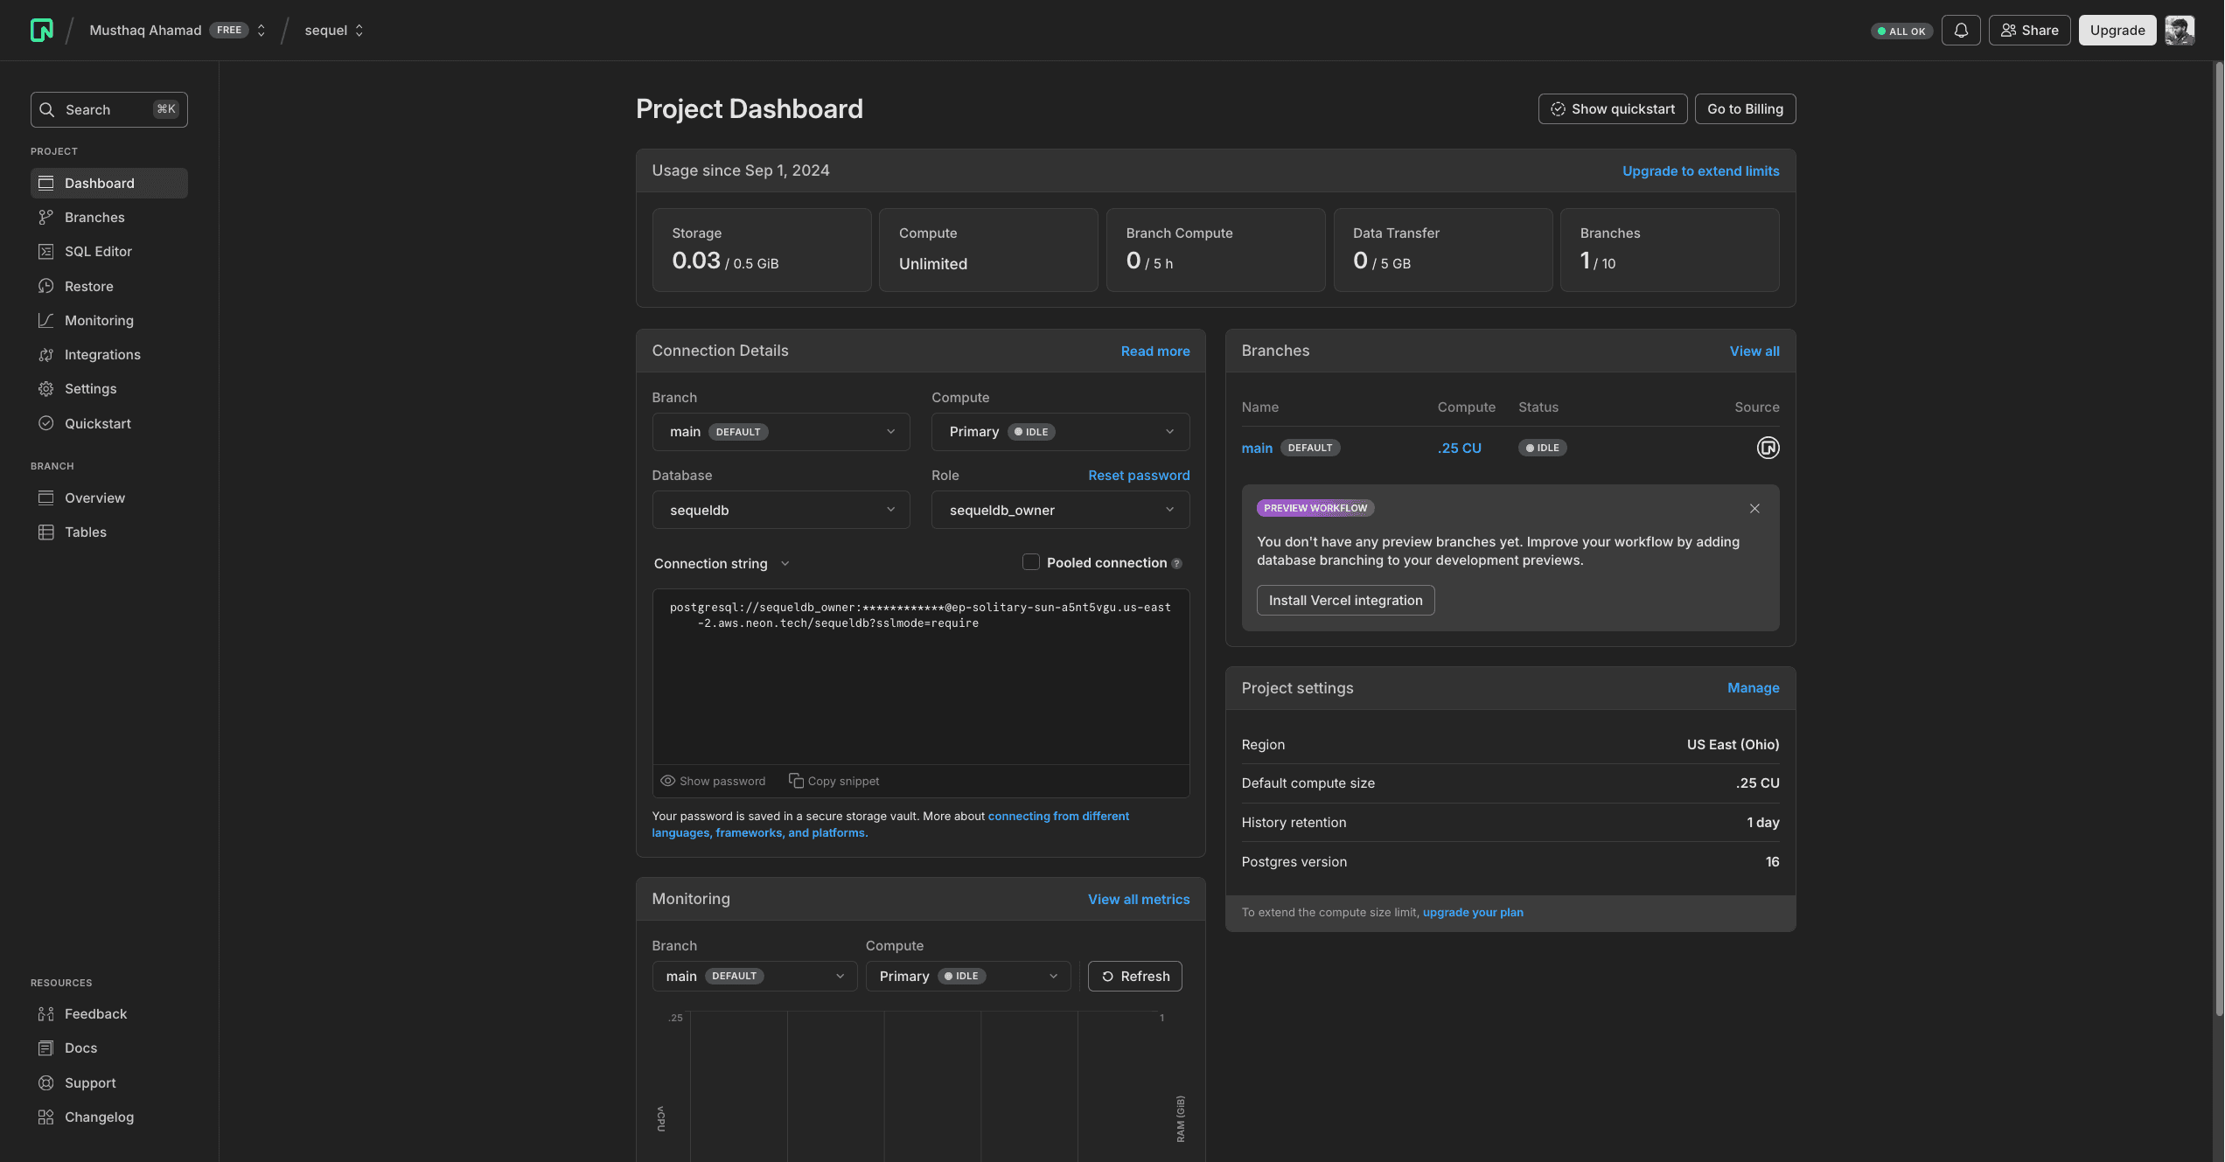This screenshot has height=1162, width=2225.
Task: Open the Database sequeldb dropdown
Action: point(781,510)
